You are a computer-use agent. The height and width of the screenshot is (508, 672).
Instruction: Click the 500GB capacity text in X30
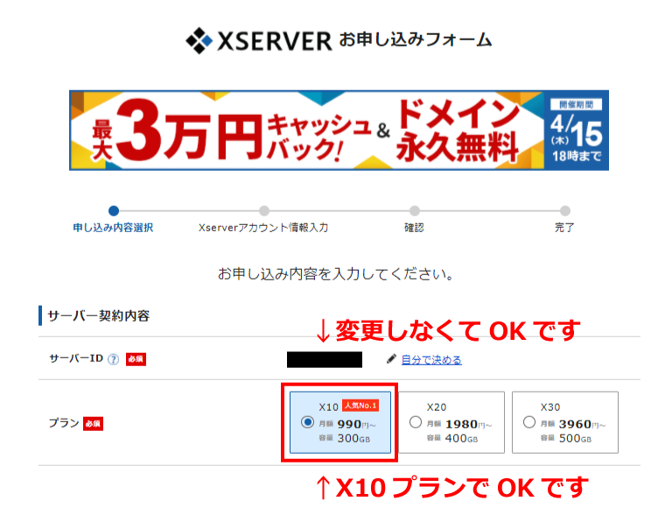click(575, 439)
